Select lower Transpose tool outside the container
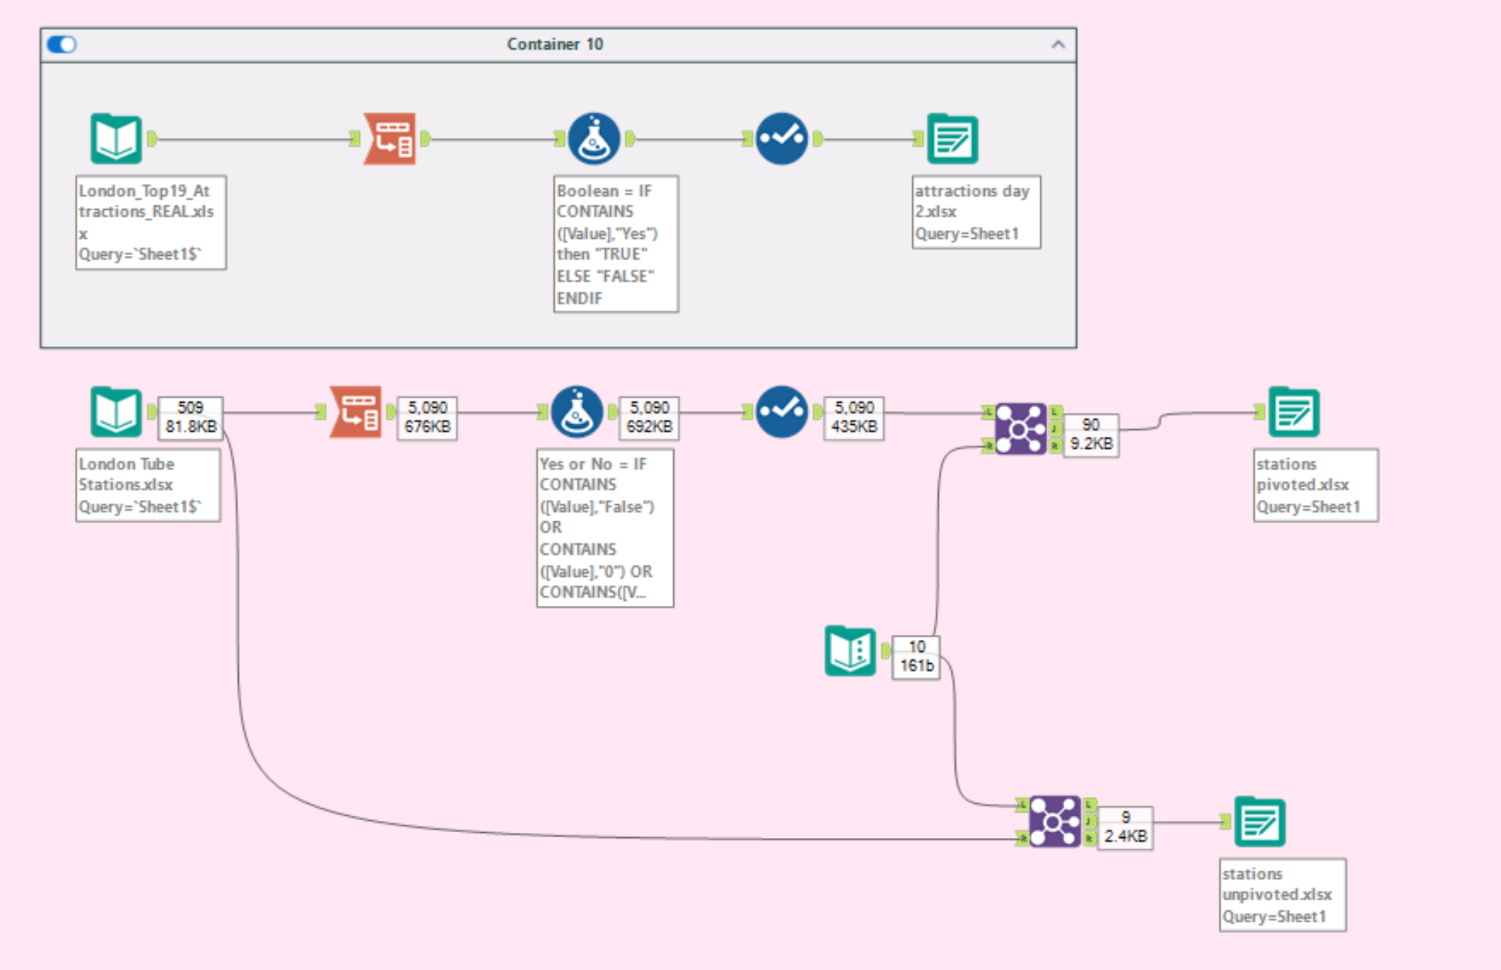 (356, 412)
